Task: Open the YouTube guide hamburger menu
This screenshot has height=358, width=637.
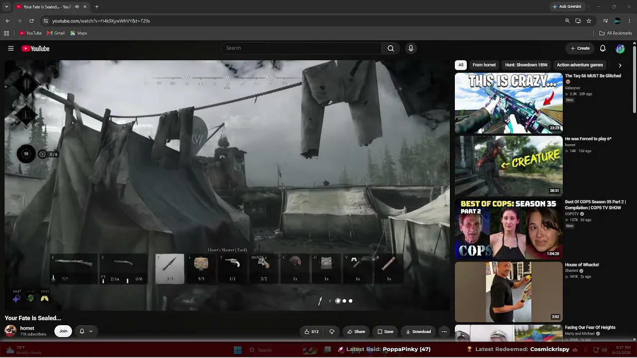Action: [x=10, y=48]
